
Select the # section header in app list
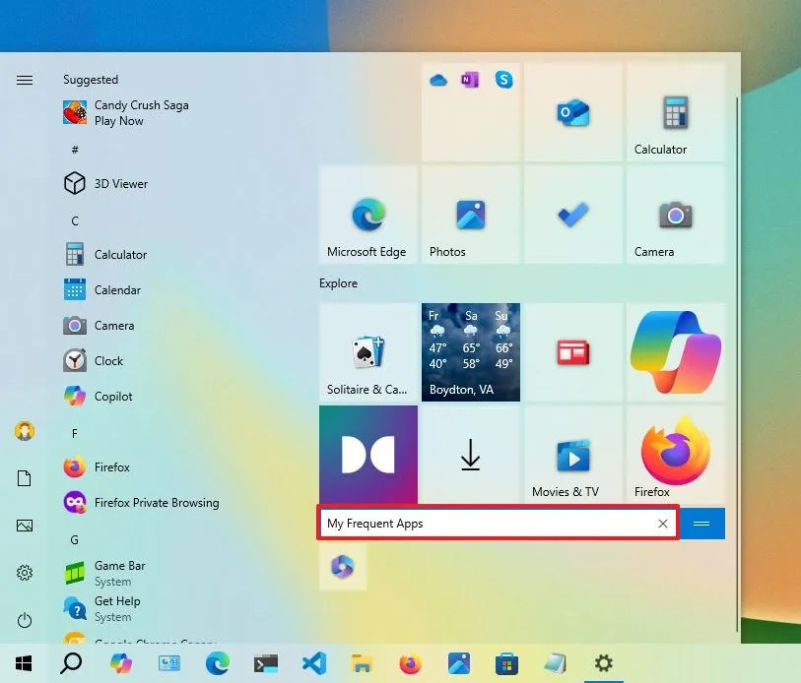pyautogui.click(x=74, y=150)
